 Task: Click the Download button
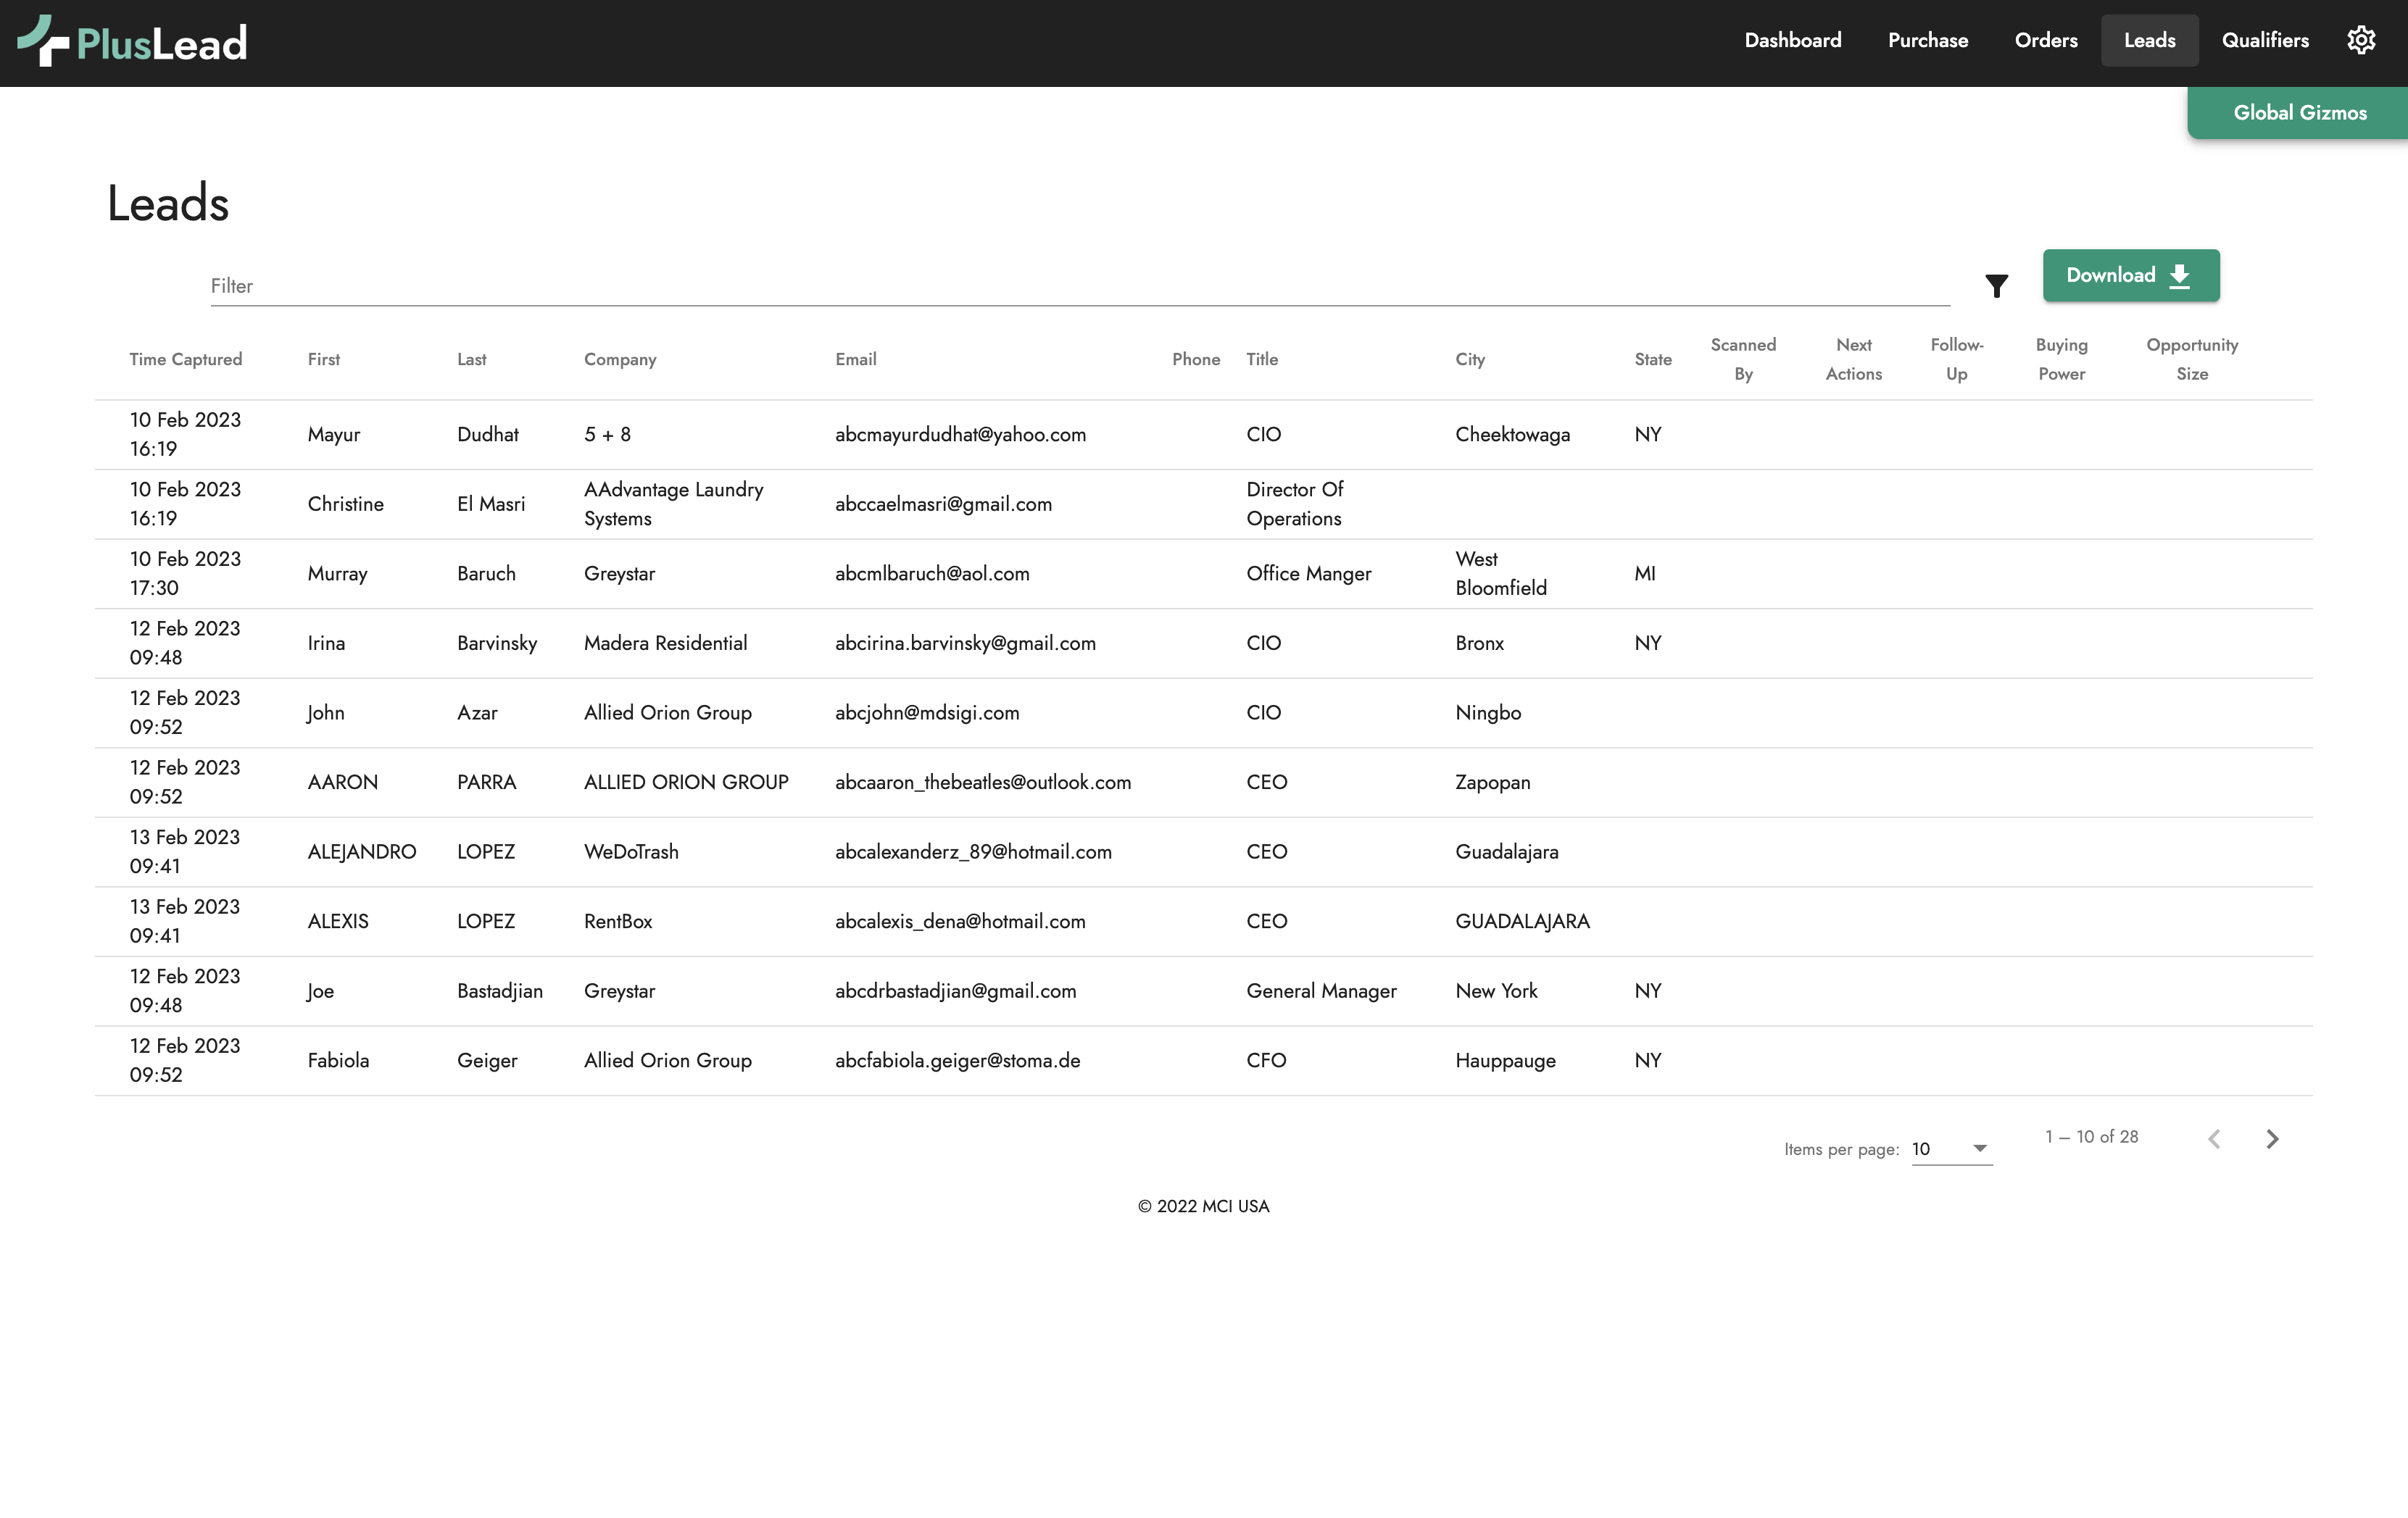2130,276
